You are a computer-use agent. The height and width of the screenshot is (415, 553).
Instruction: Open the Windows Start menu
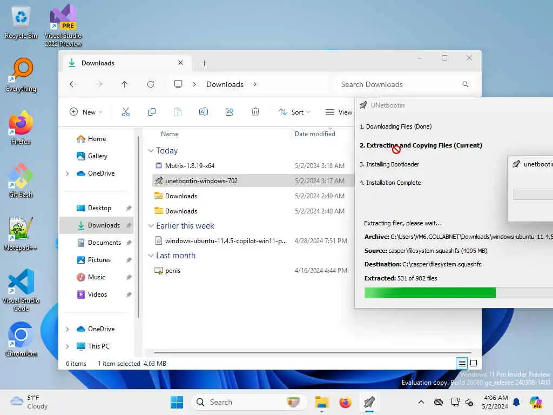(x=177, y=402)
